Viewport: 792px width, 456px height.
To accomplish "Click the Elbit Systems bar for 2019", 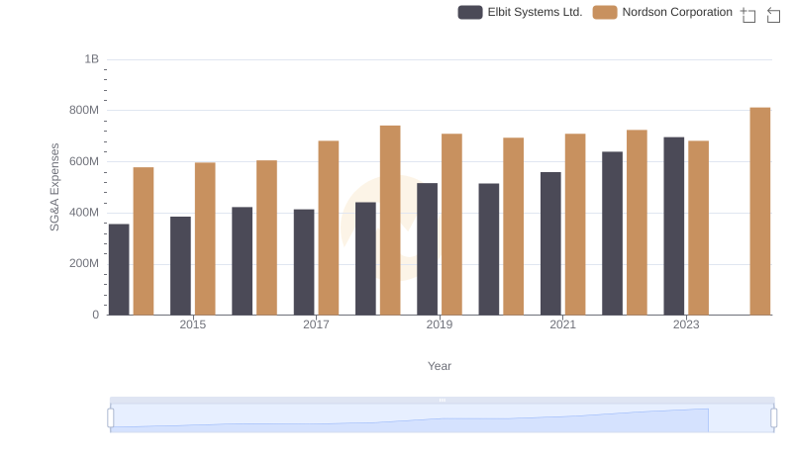I will pyautogui.click(x=428, y=249).
